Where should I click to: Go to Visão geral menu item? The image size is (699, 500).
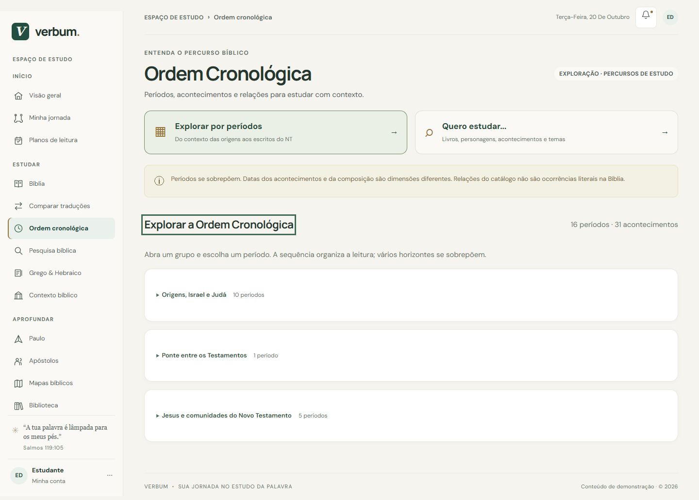pos(62,96)
